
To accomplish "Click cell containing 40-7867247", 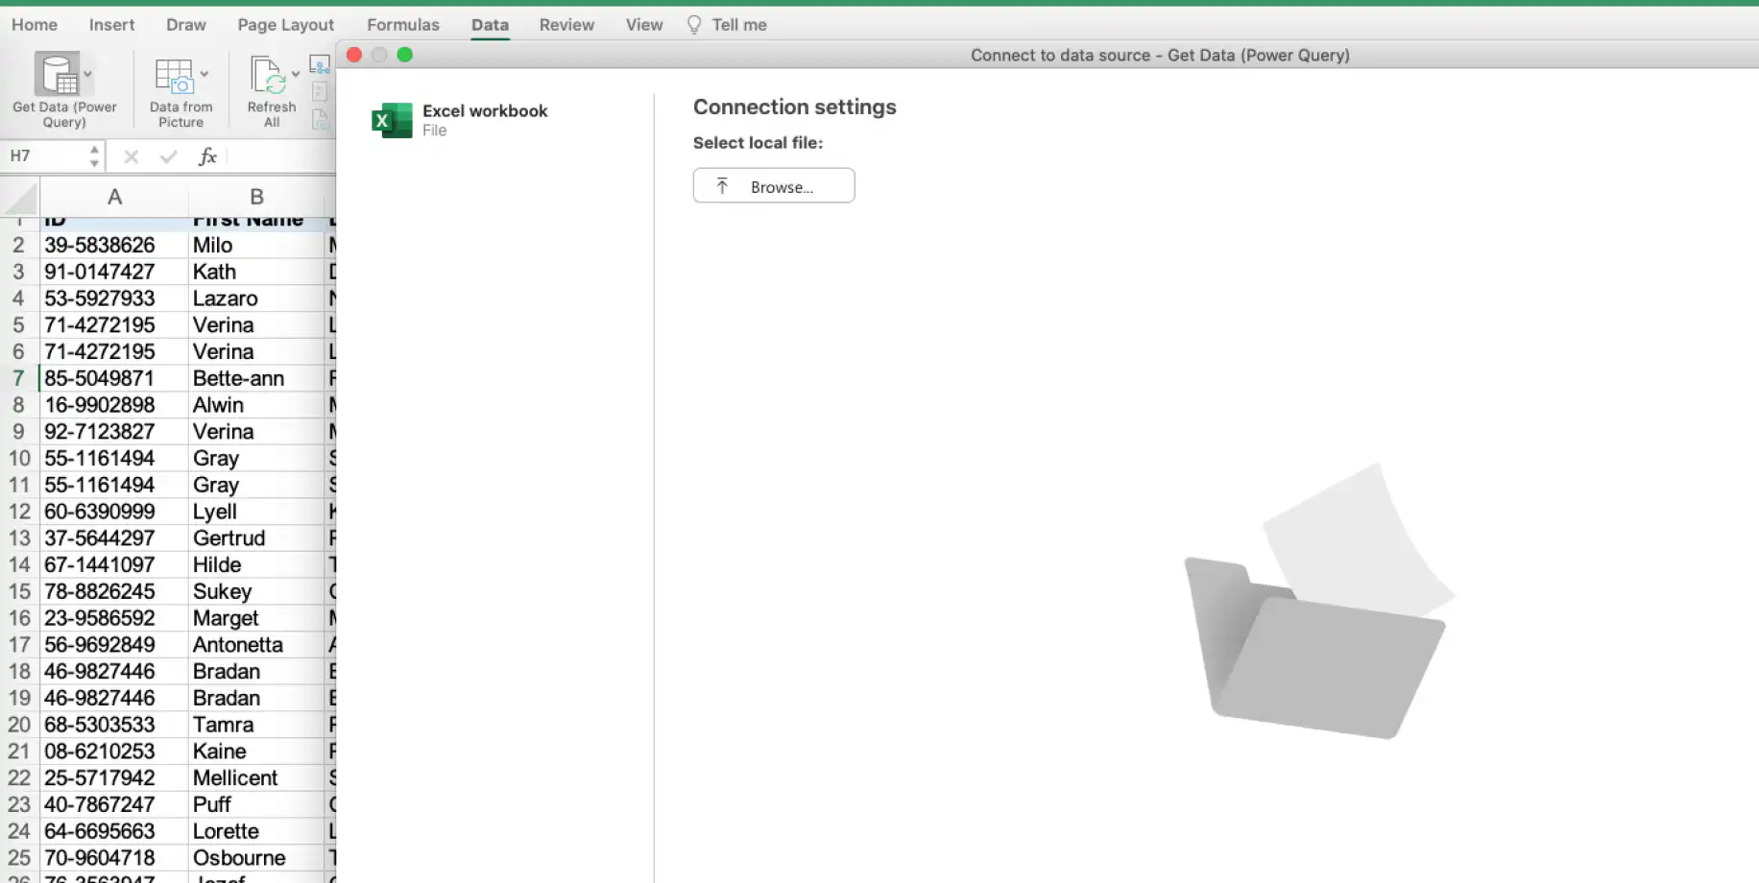I will (x=114, y=804).
